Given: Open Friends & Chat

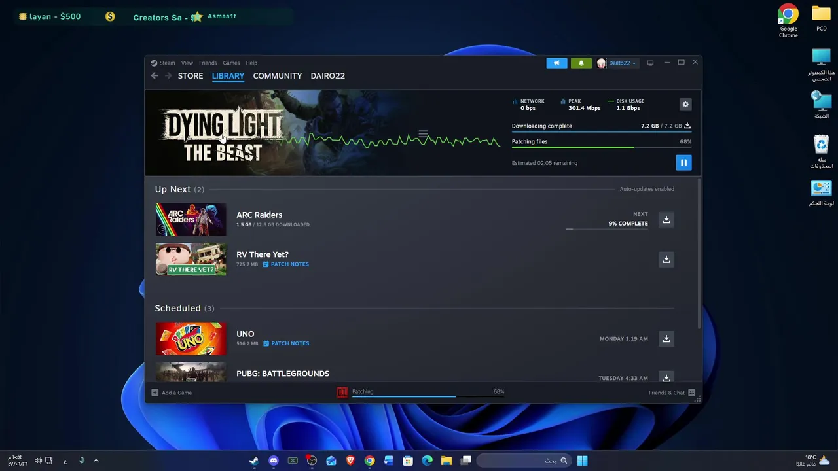Looking at the screenshot, I should point(672,392).
